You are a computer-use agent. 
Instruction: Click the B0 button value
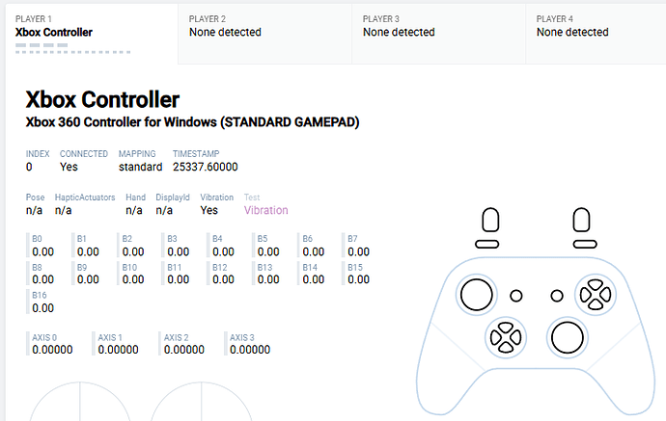click(42, 251)
